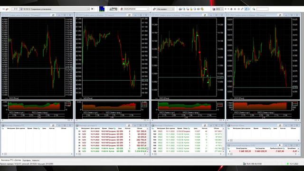
Task: Click the RTS index trades table settings icon
Action: (x=53, y=125)
